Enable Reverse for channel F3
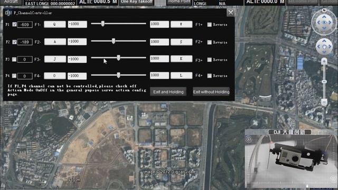Image resolution: width=338 pixels, height=190 pixels. point(209,60)
